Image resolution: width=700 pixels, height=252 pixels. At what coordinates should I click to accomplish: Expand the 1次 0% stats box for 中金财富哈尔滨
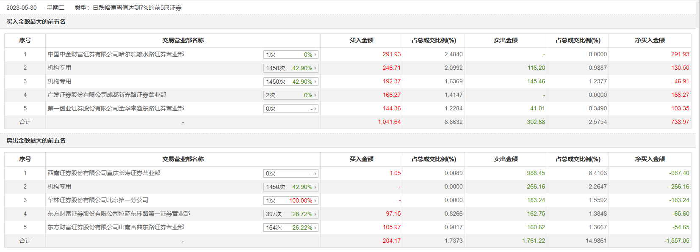click(x=291, y=55)
